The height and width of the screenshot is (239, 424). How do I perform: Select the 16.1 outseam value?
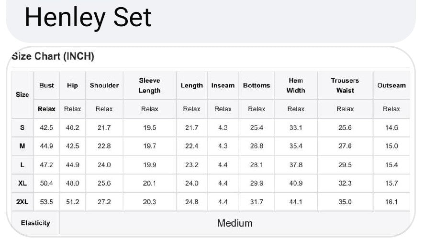pos(391,202)
